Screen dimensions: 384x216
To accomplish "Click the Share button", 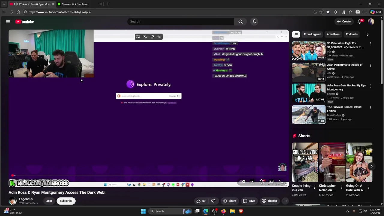I will click(229, 201).
